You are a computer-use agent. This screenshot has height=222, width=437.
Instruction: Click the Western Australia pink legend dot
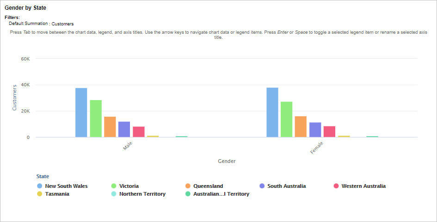tap(336, 186)
